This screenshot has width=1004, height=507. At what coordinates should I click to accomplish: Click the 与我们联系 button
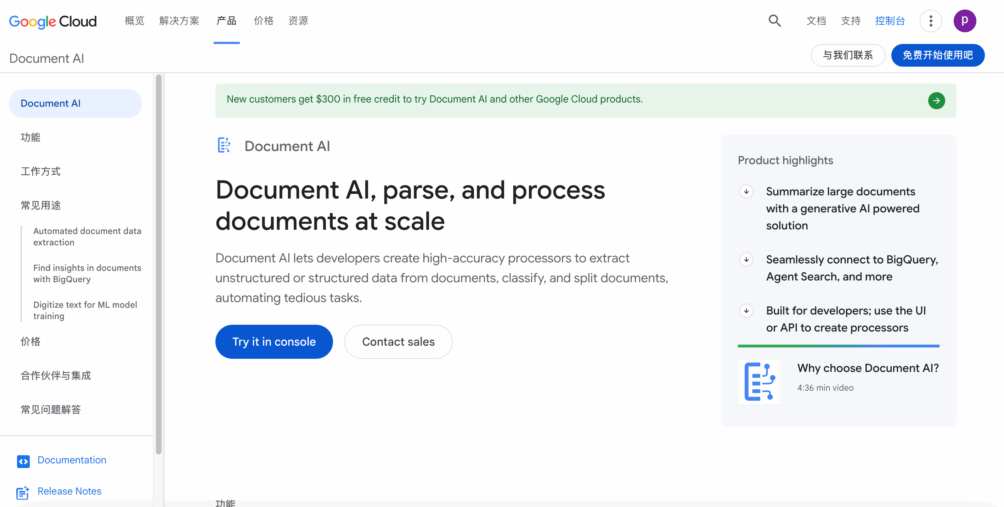848,55
